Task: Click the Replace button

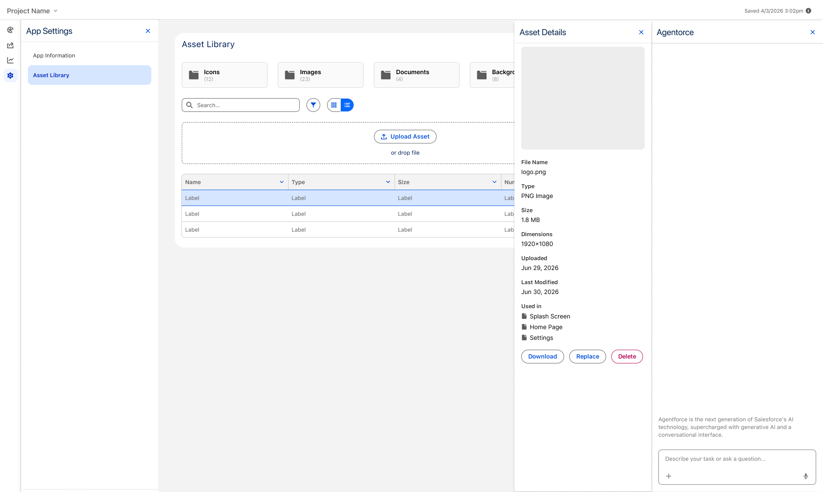Action: point(588,357)
